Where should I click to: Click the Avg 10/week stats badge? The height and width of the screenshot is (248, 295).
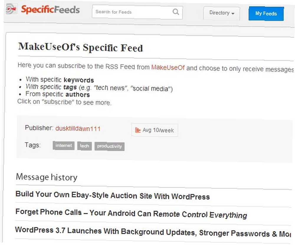[155, 130]
